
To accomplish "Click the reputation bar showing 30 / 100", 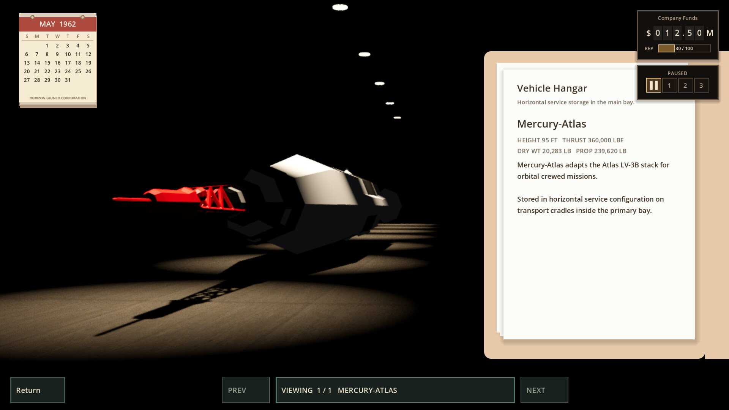I will point(684,48).
